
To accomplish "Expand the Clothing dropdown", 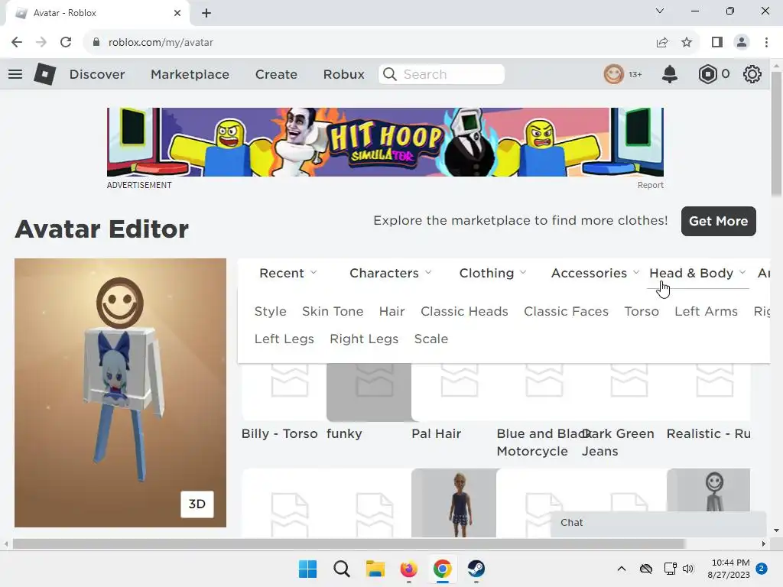I will pos(493,273).
